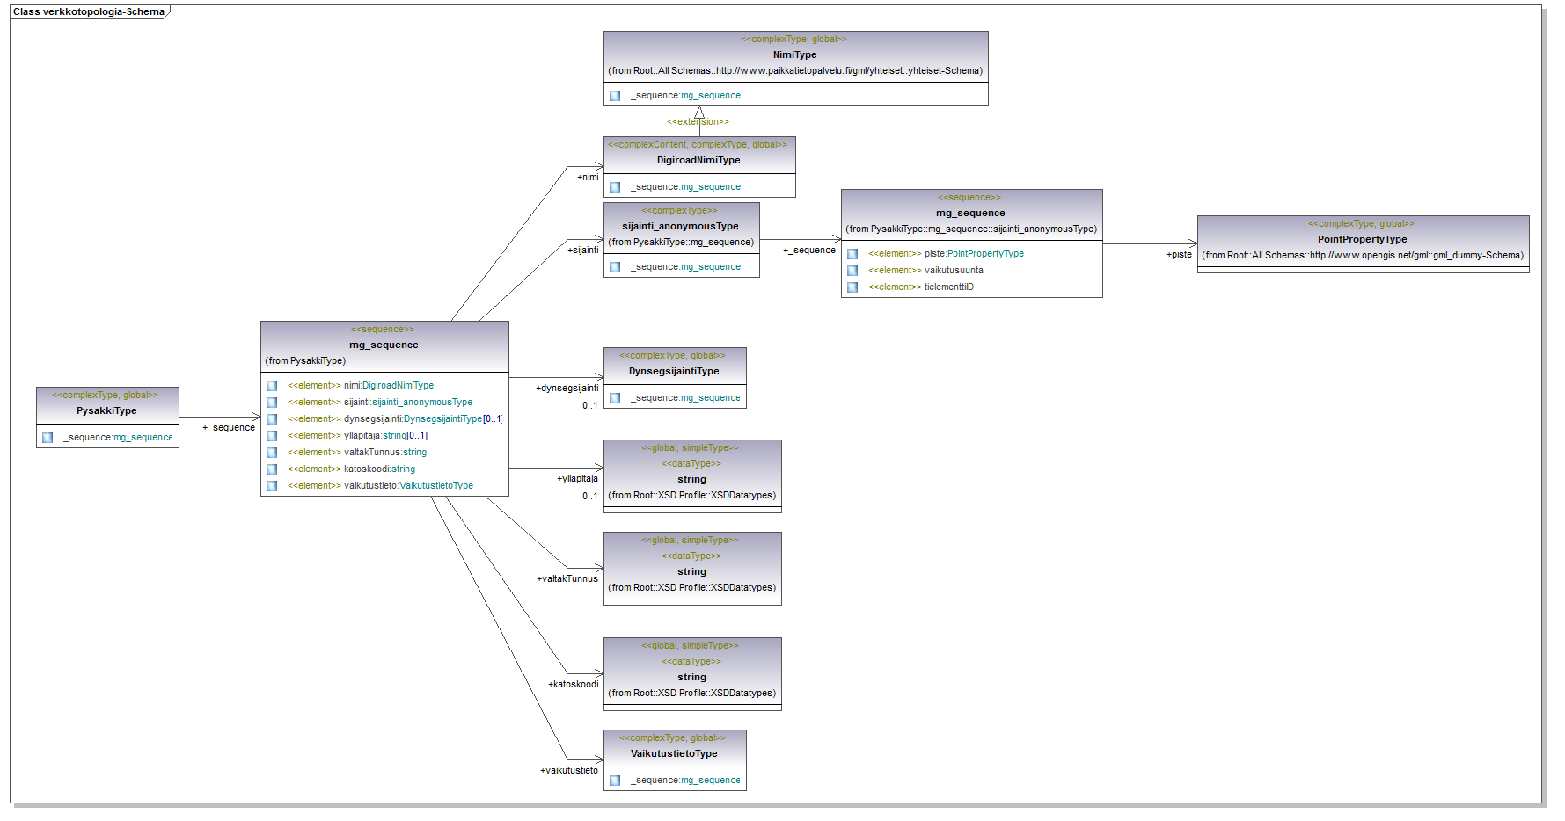Click the attribute icon beside valtakTunnus:string
The width and height of the screenshot is (1565, 821).
coord(272,453)
